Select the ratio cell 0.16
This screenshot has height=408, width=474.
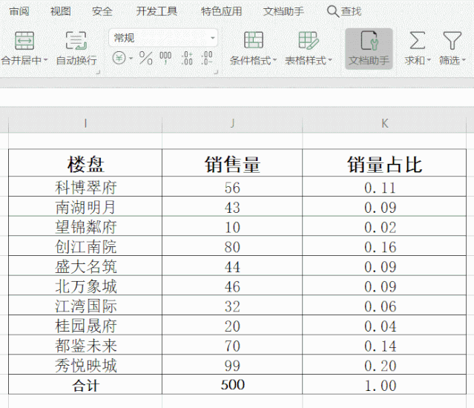point(384,246)
